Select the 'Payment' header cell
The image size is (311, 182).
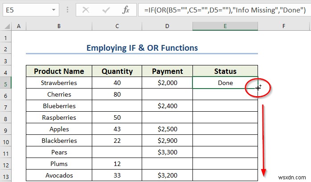tap(167, 71)
